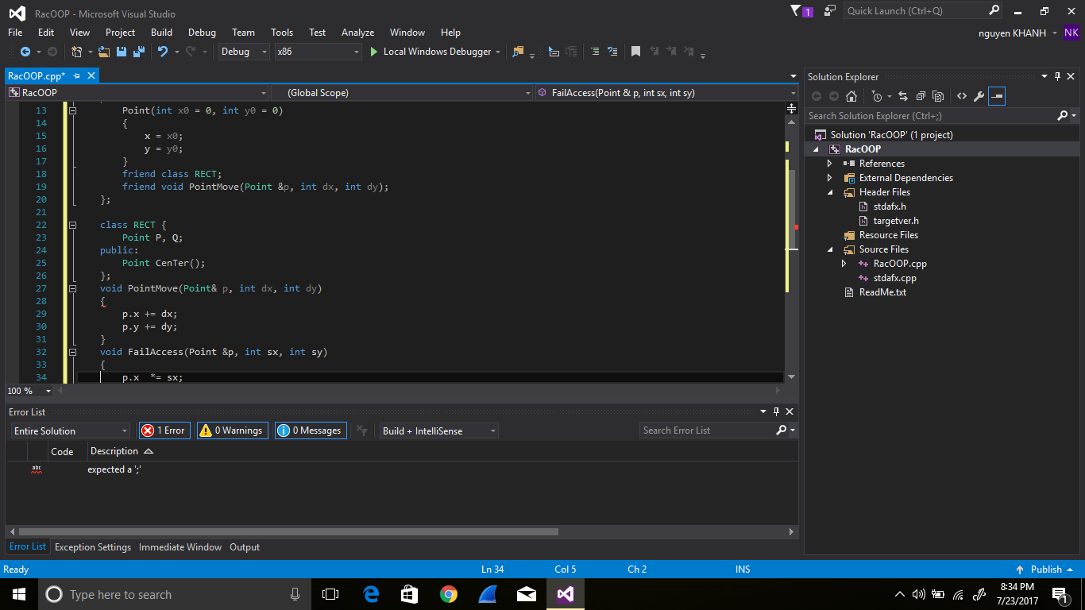Toggle the 1 Error filter button
Viewport: 1085px width, 610px height.
point(163,430)
